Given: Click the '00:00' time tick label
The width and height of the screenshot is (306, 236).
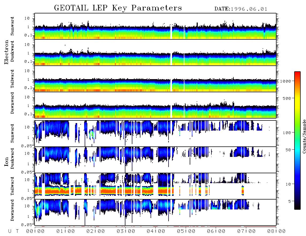Looking at the screenshot, I should tap(35, 231).
